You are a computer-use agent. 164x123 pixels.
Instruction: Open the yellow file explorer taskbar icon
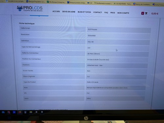31,112
